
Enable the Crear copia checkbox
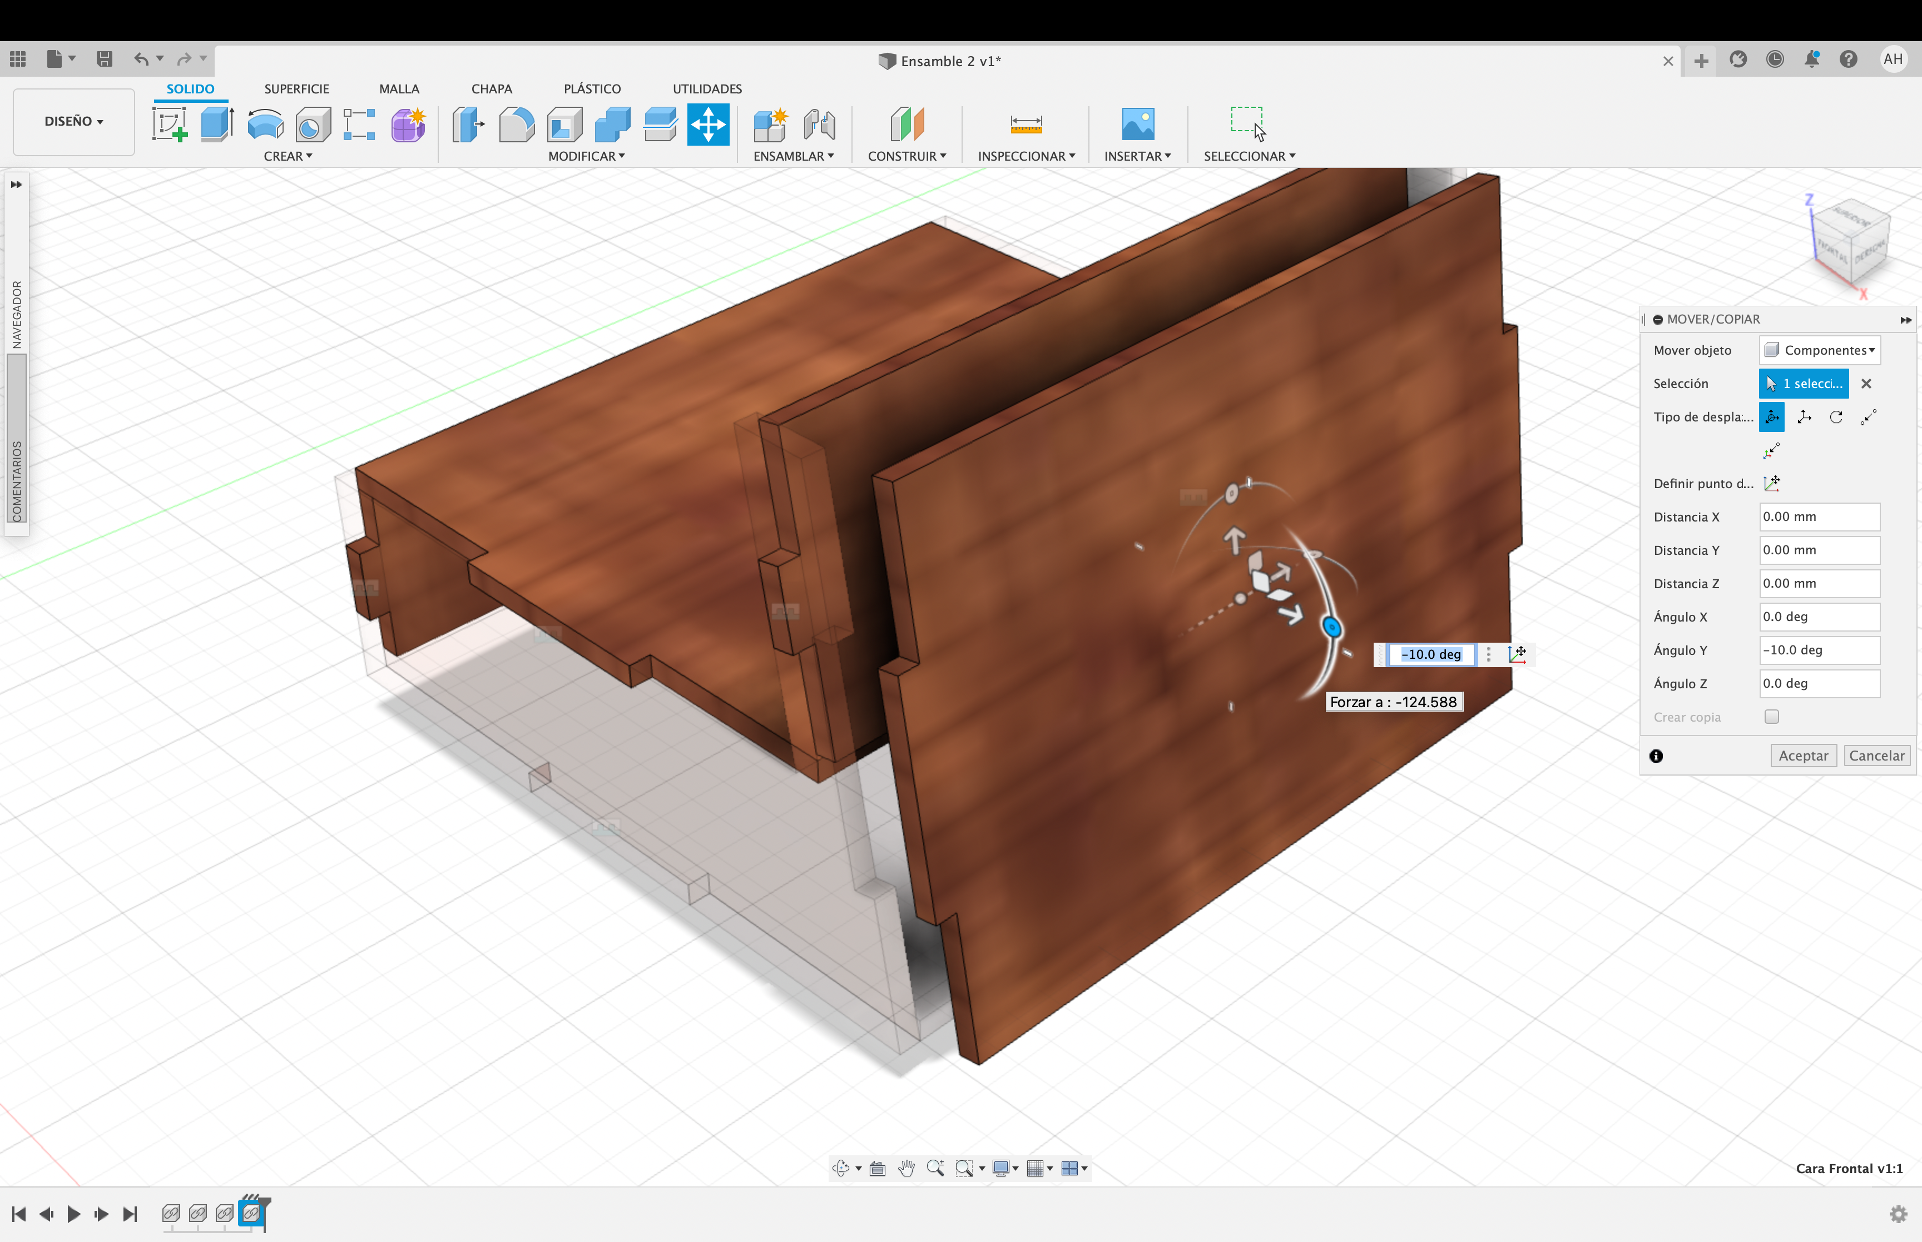[x=1771, y=716]
